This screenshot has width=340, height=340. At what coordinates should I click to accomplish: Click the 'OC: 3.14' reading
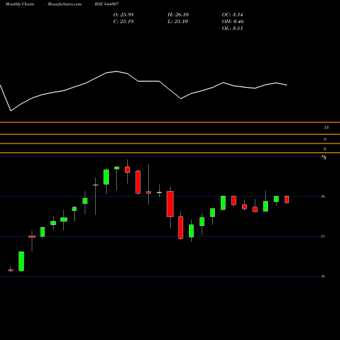click(x=233, y=15)
